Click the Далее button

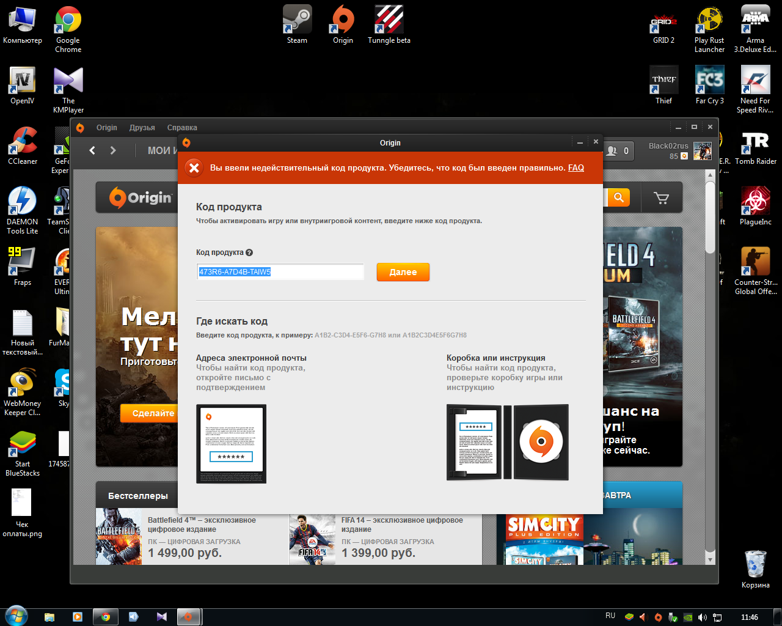click(x=403, y=272)
